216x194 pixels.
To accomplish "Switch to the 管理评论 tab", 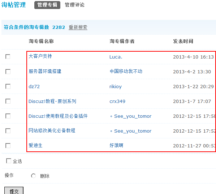I will [74, 5].
